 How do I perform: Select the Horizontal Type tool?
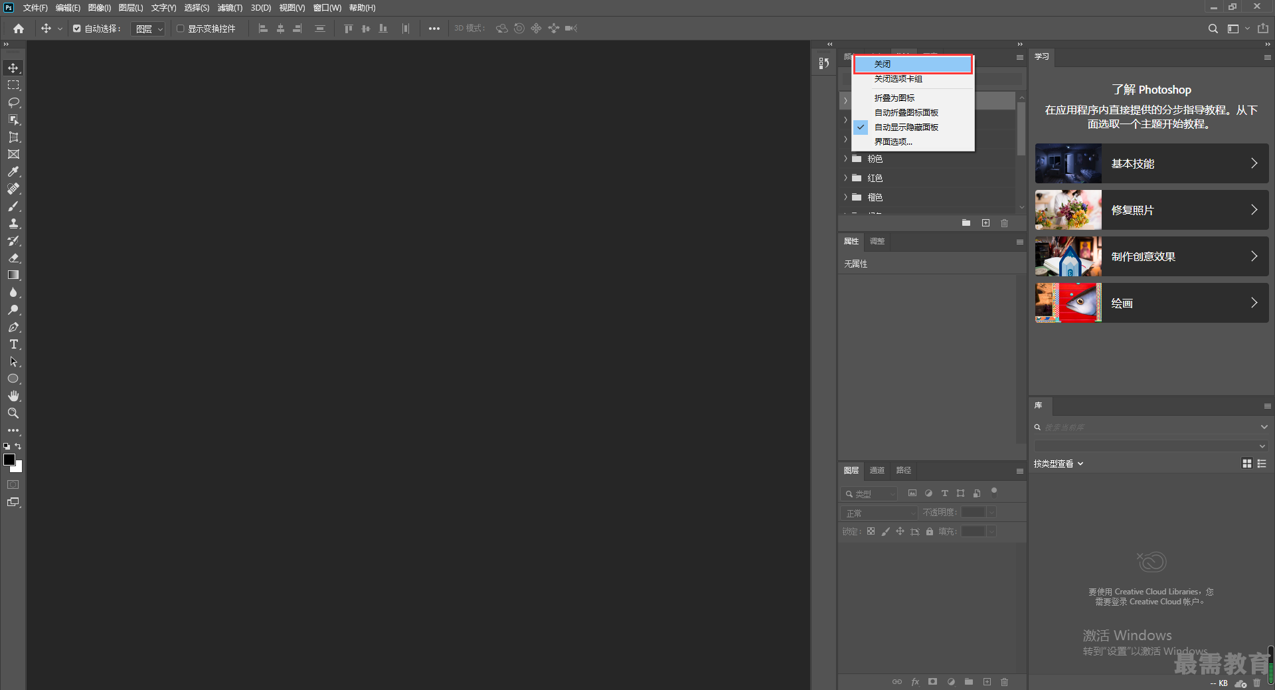[13, 344]
